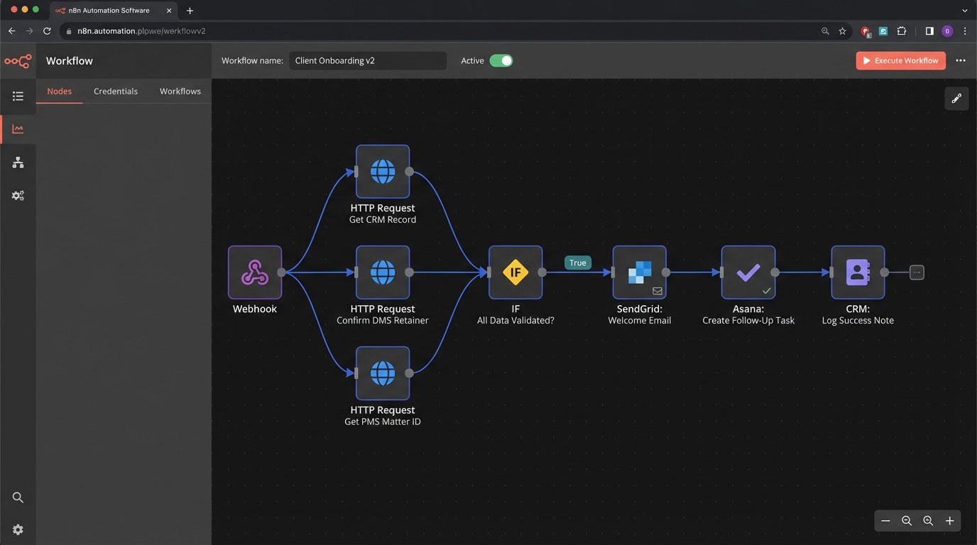
Task: Click the executions chart icon in sidebar
Action: (x=18, y=128)
